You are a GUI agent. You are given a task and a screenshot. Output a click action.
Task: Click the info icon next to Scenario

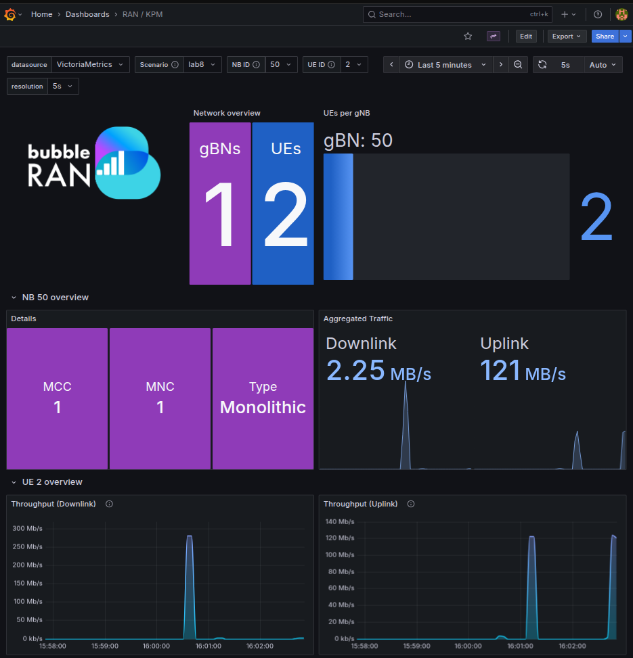(x=175, y=65)
